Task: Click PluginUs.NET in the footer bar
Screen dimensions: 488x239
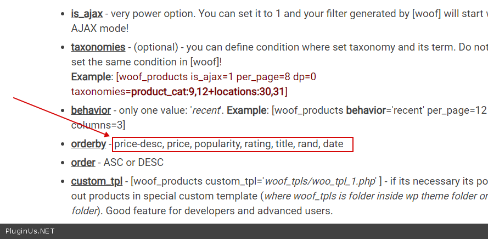Action: pos(30,231)
